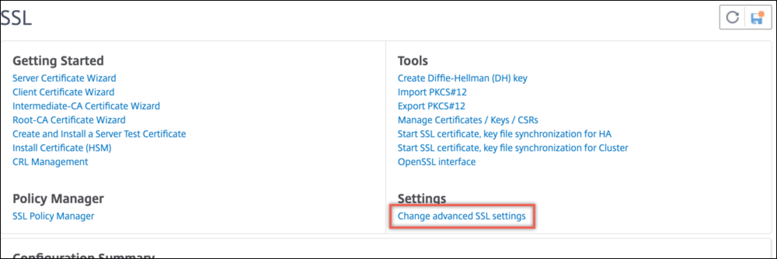Select Import PKCS#12
The height and width of the screenshot is (259, 777).
432,92
